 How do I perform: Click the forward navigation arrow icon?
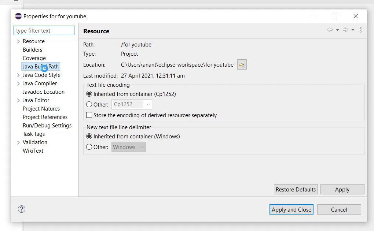(345, 30)
